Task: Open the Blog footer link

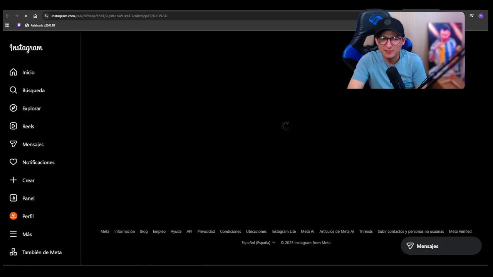Action: tap(144, 232)
